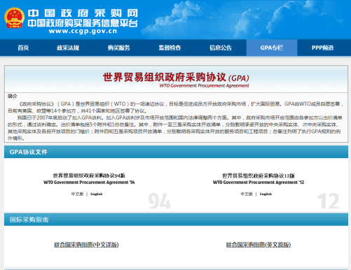Go to the 购买服务 navigation tab

pos(118,48)
